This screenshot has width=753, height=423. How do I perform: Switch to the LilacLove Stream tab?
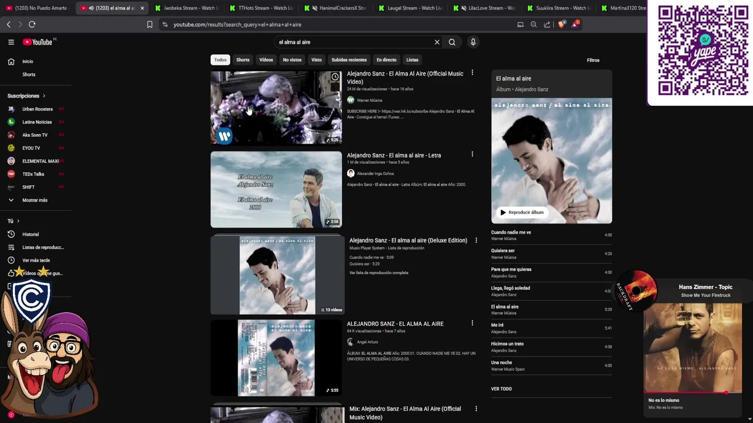click(484, 8)
